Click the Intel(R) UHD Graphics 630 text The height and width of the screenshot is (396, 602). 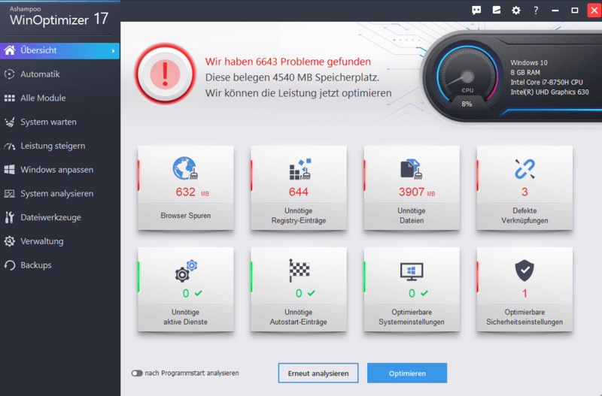(x=549, y=92)
